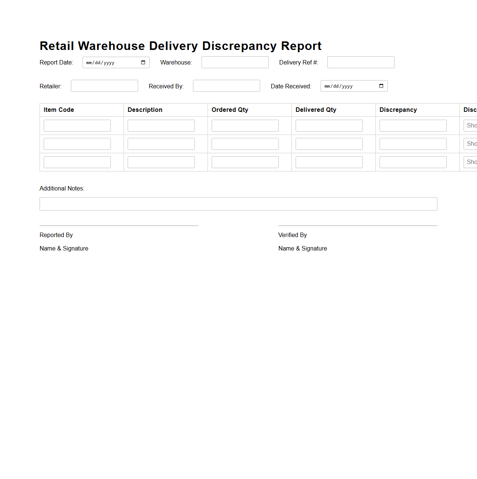Select the Description field in row one
This screenshot has height=479, width=477.
(x=161, y=125)
